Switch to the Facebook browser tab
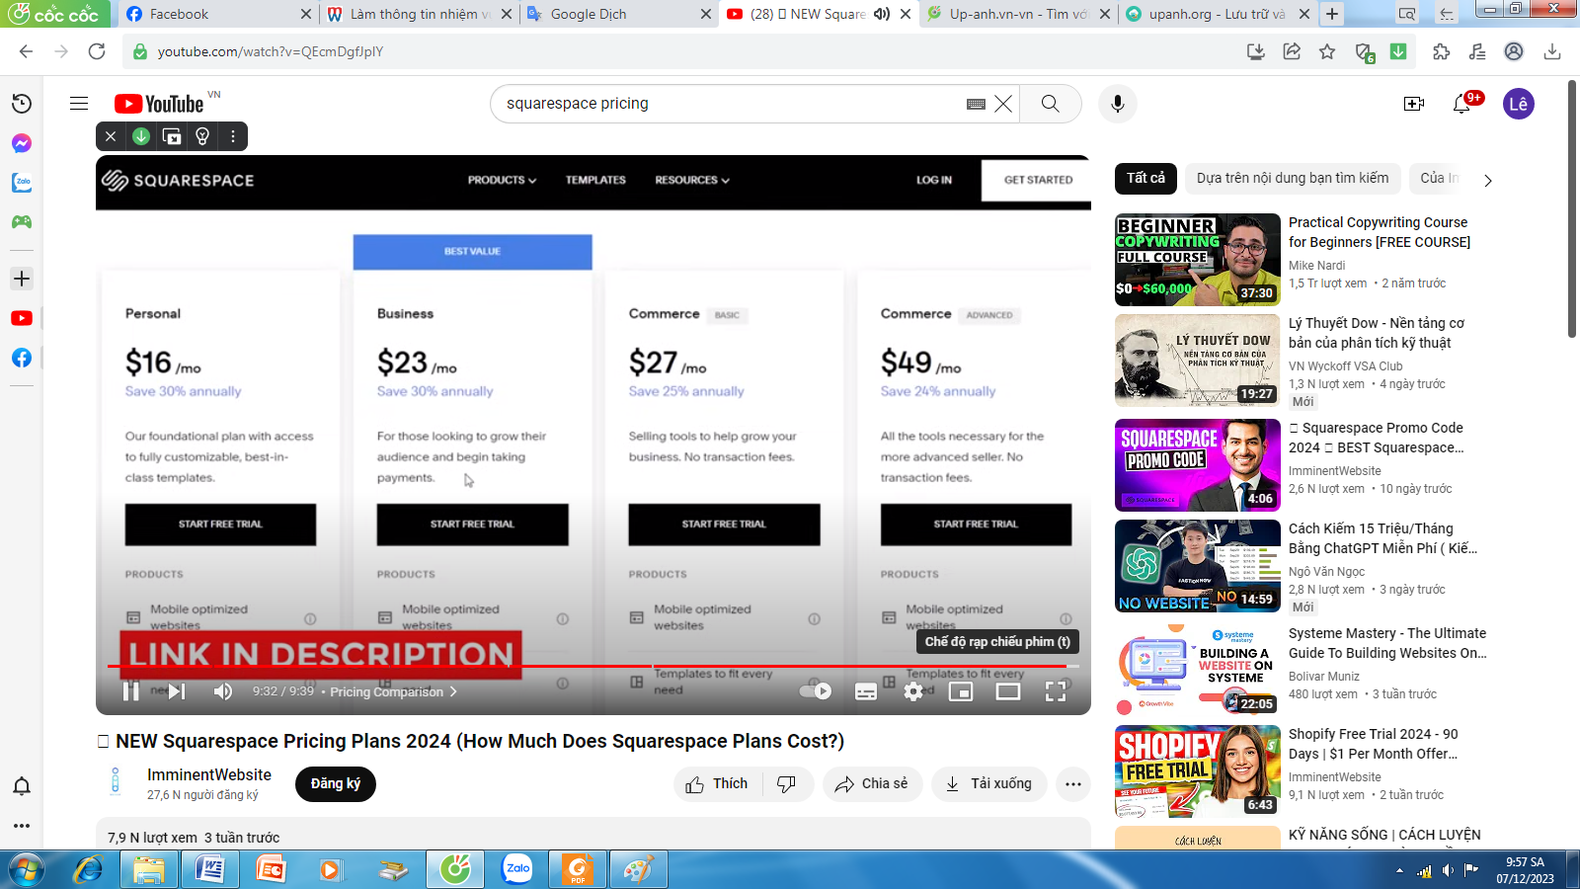 pos(217,14)
